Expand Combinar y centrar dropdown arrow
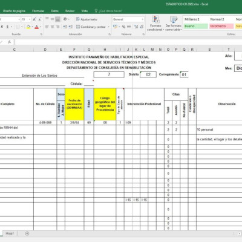Viewport: 242px width, 242px height. (108, 27)
